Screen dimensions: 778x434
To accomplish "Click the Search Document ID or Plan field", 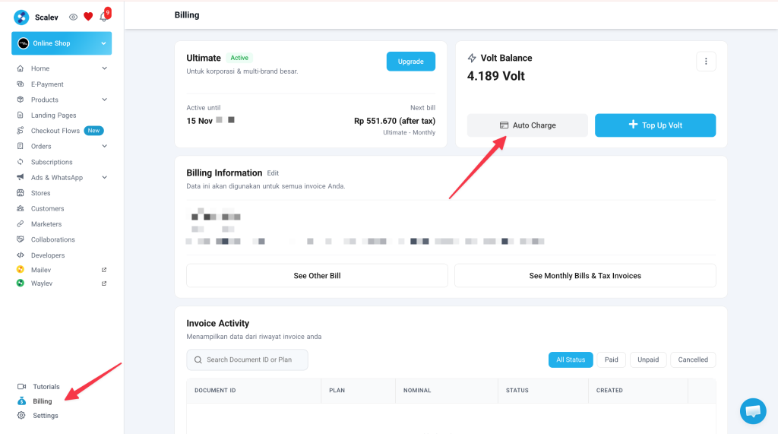I will [x=247, y=360].
